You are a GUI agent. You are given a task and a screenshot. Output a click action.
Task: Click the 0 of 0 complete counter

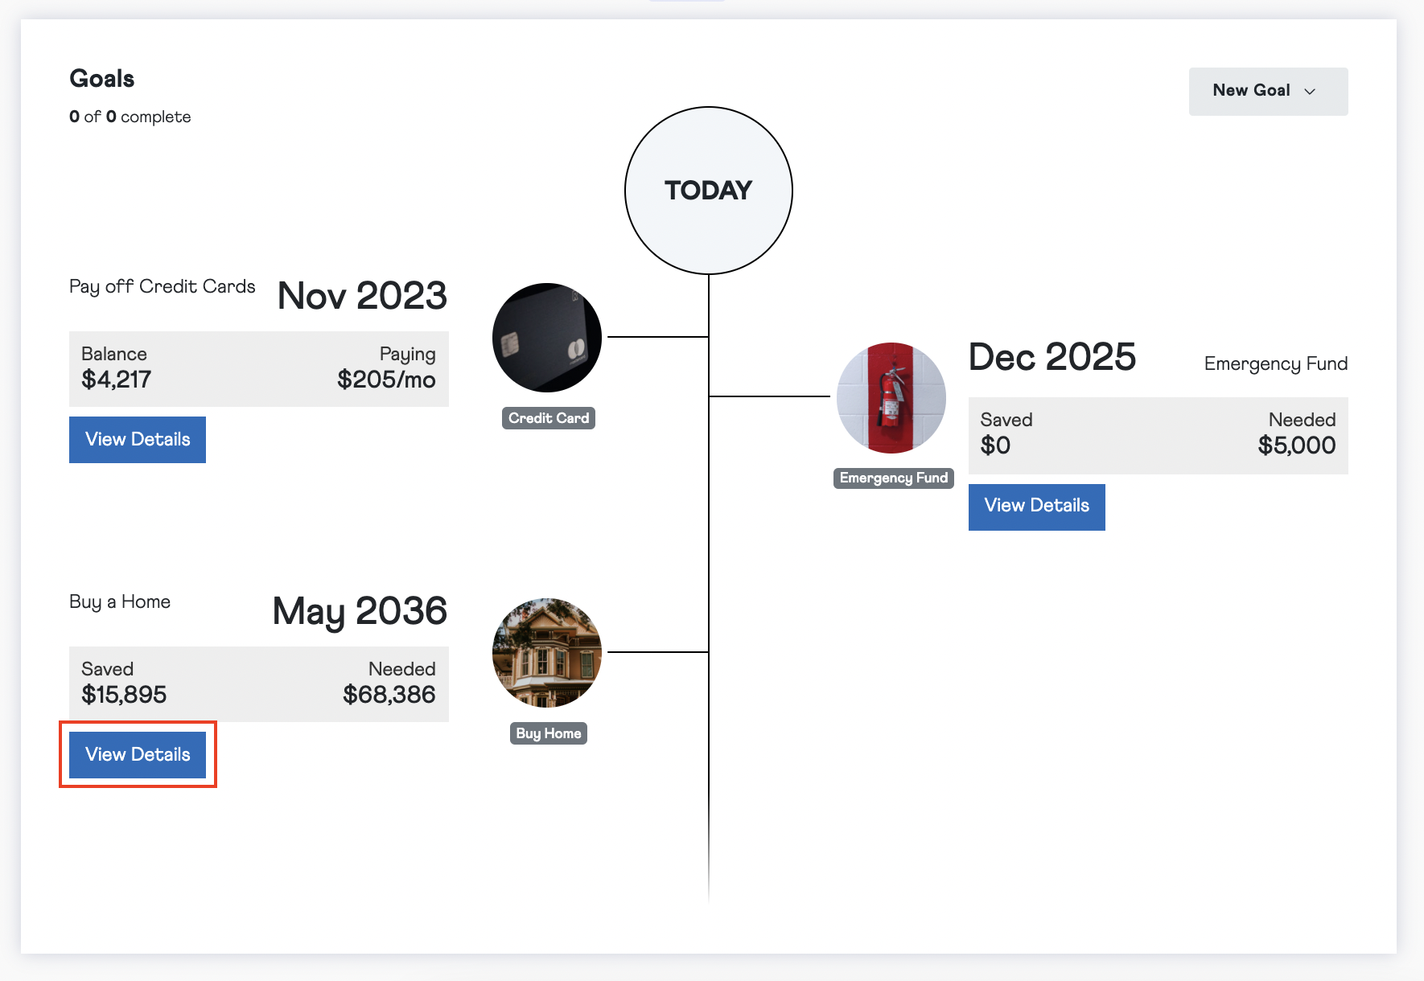(x=129, y=117)
